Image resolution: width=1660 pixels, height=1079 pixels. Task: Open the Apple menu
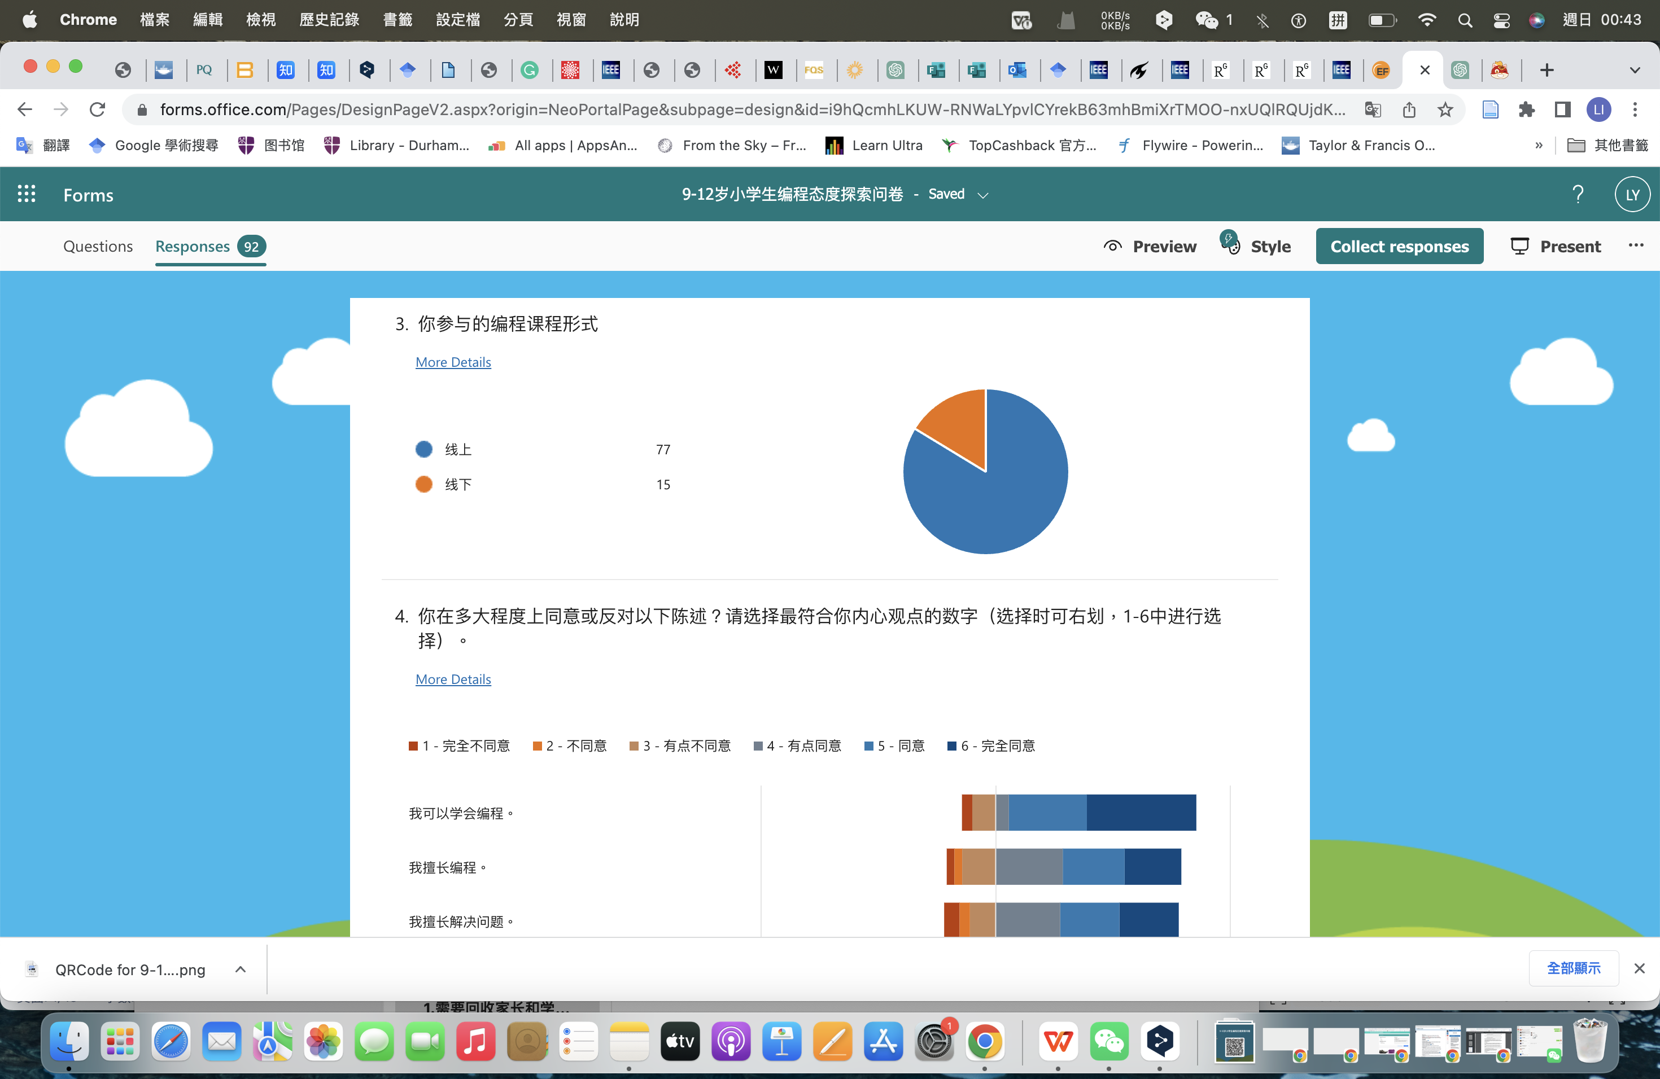click(x=29, y=20)
